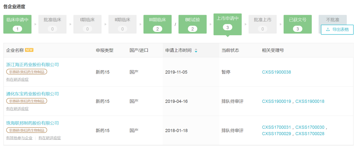The height and width of the screenshot is (148, 357).
Task: Select the 批准上市 stage tab
Action: [x=263, y=24]
